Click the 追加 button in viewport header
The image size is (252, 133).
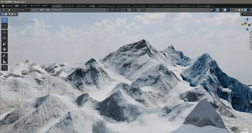click(48, 10)
